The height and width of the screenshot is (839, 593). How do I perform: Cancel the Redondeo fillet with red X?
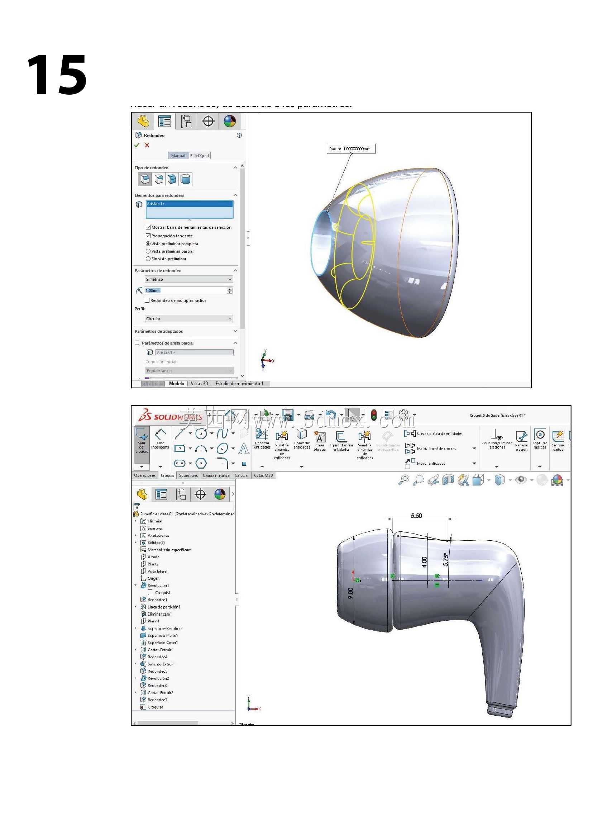(147, 145)
